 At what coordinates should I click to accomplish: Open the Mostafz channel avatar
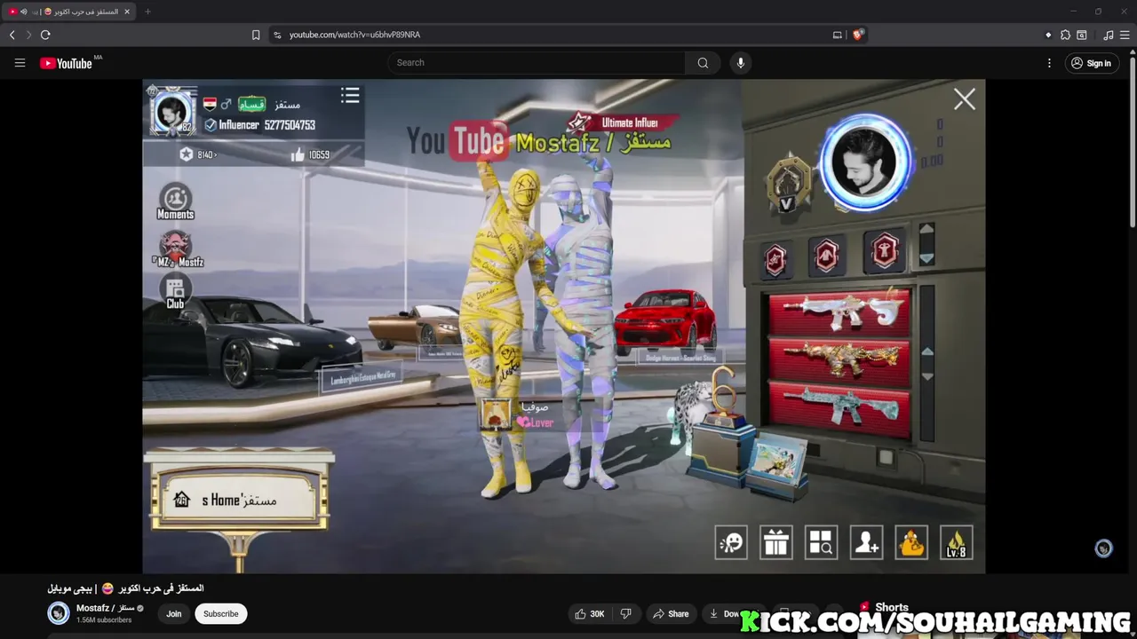pos(59,613)
